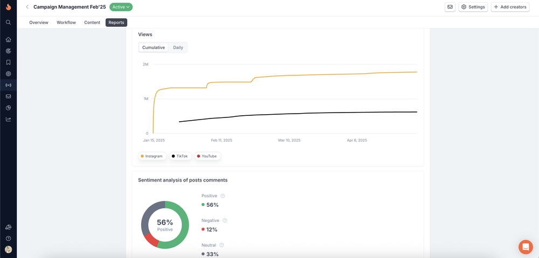Open the inbox mail icon in sidebar
The width and height of the screenshot is (539, 258).
(8, 96)
